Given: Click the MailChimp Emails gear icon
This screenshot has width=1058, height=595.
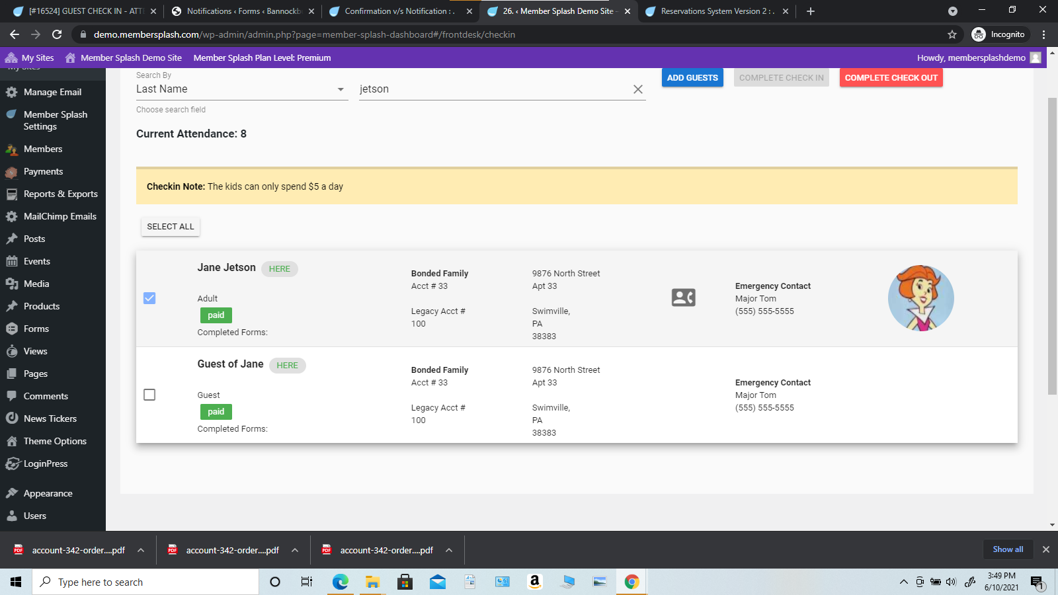Looking at the screenshot, I should pos(11,216).
